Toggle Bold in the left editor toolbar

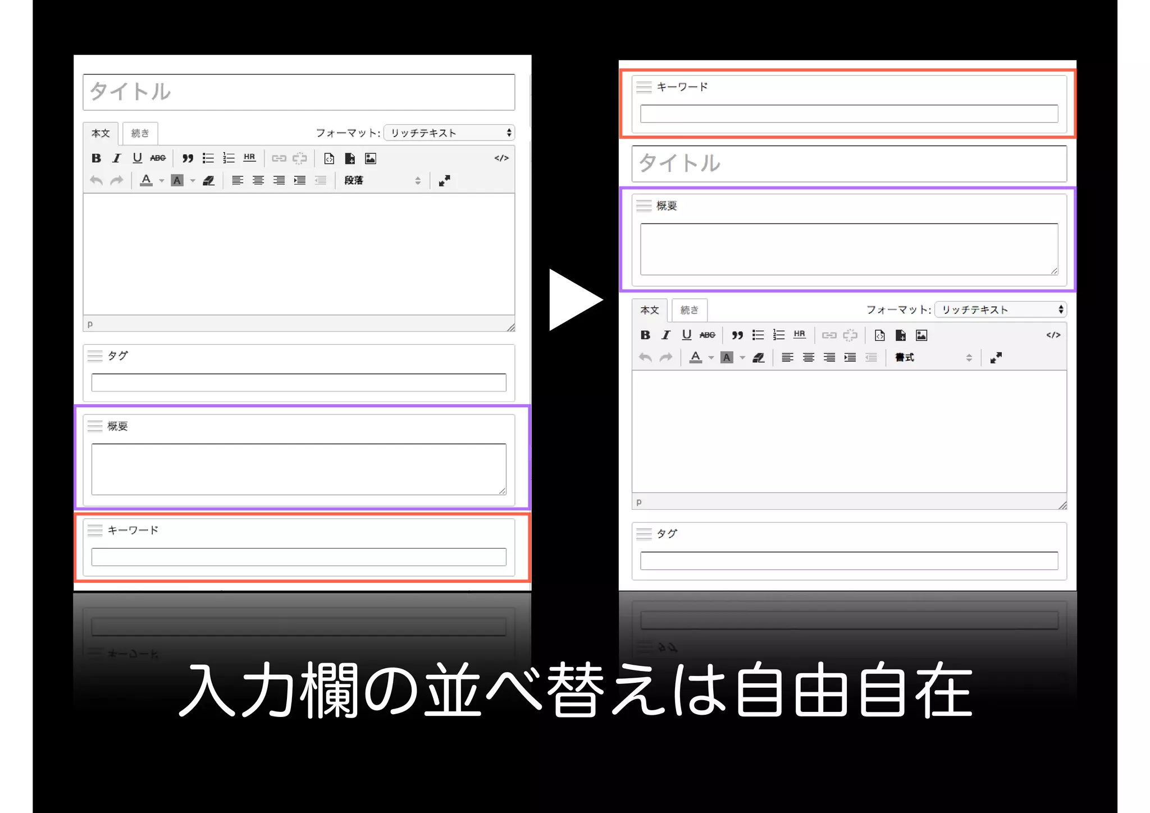click(96, 158)
